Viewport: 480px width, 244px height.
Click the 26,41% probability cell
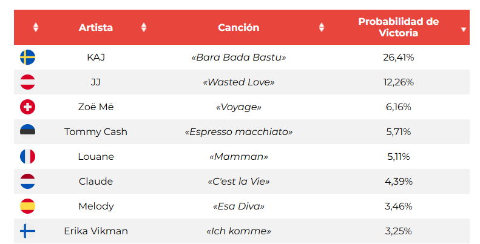point(398,57)
